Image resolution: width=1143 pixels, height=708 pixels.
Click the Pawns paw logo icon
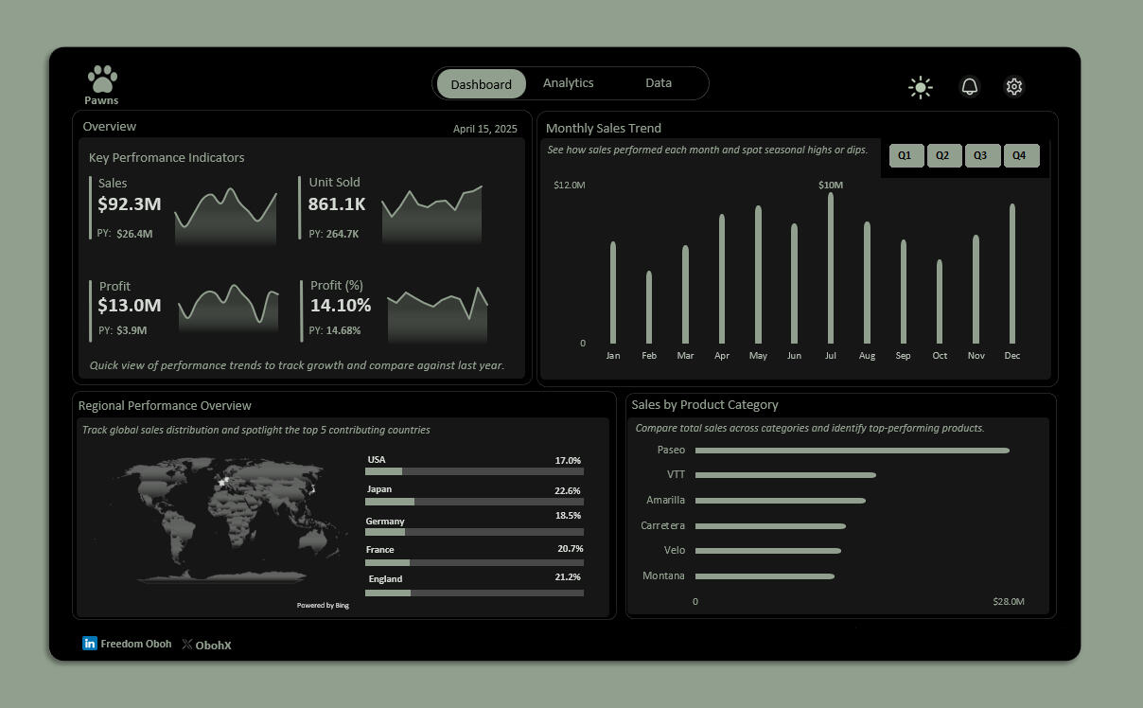point(102,80)
